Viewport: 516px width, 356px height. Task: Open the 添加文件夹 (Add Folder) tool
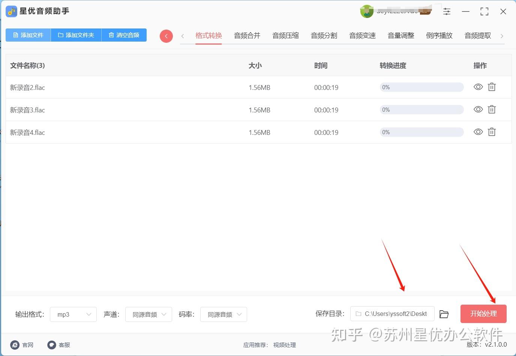pyautogui.click(x=76, y=35)
